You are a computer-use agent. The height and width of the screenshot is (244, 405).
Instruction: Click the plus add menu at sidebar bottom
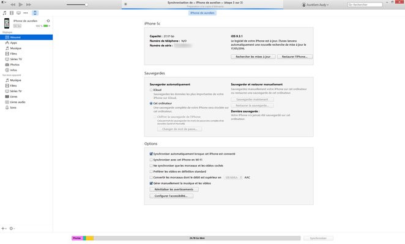pyautogui.click(x=4, y=228)
